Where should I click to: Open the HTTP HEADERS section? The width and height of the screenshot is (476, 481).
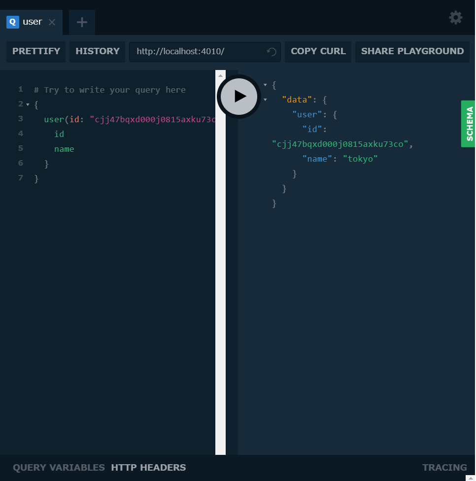[x=148, y=467]
